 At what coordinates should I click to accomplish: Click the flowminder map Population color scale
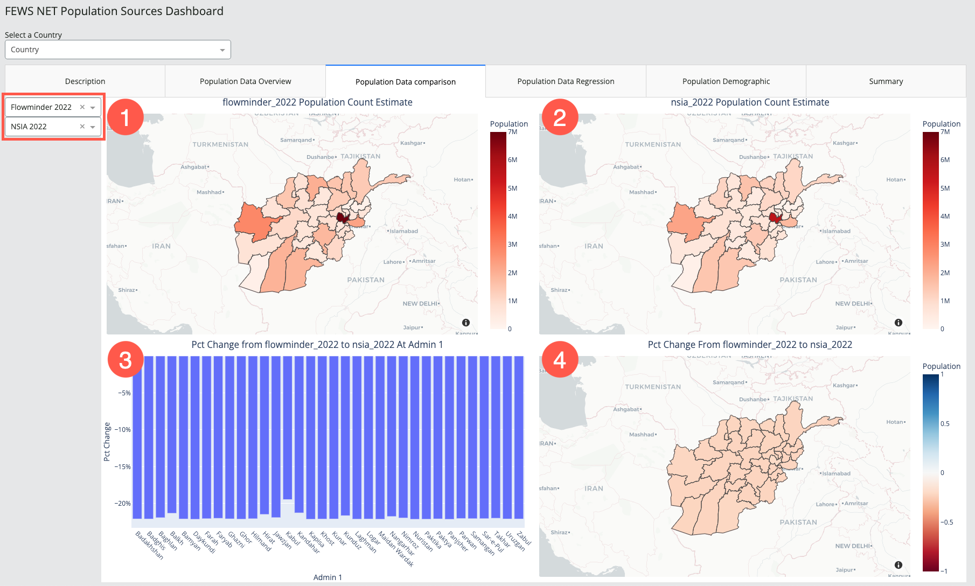point(498,230)
